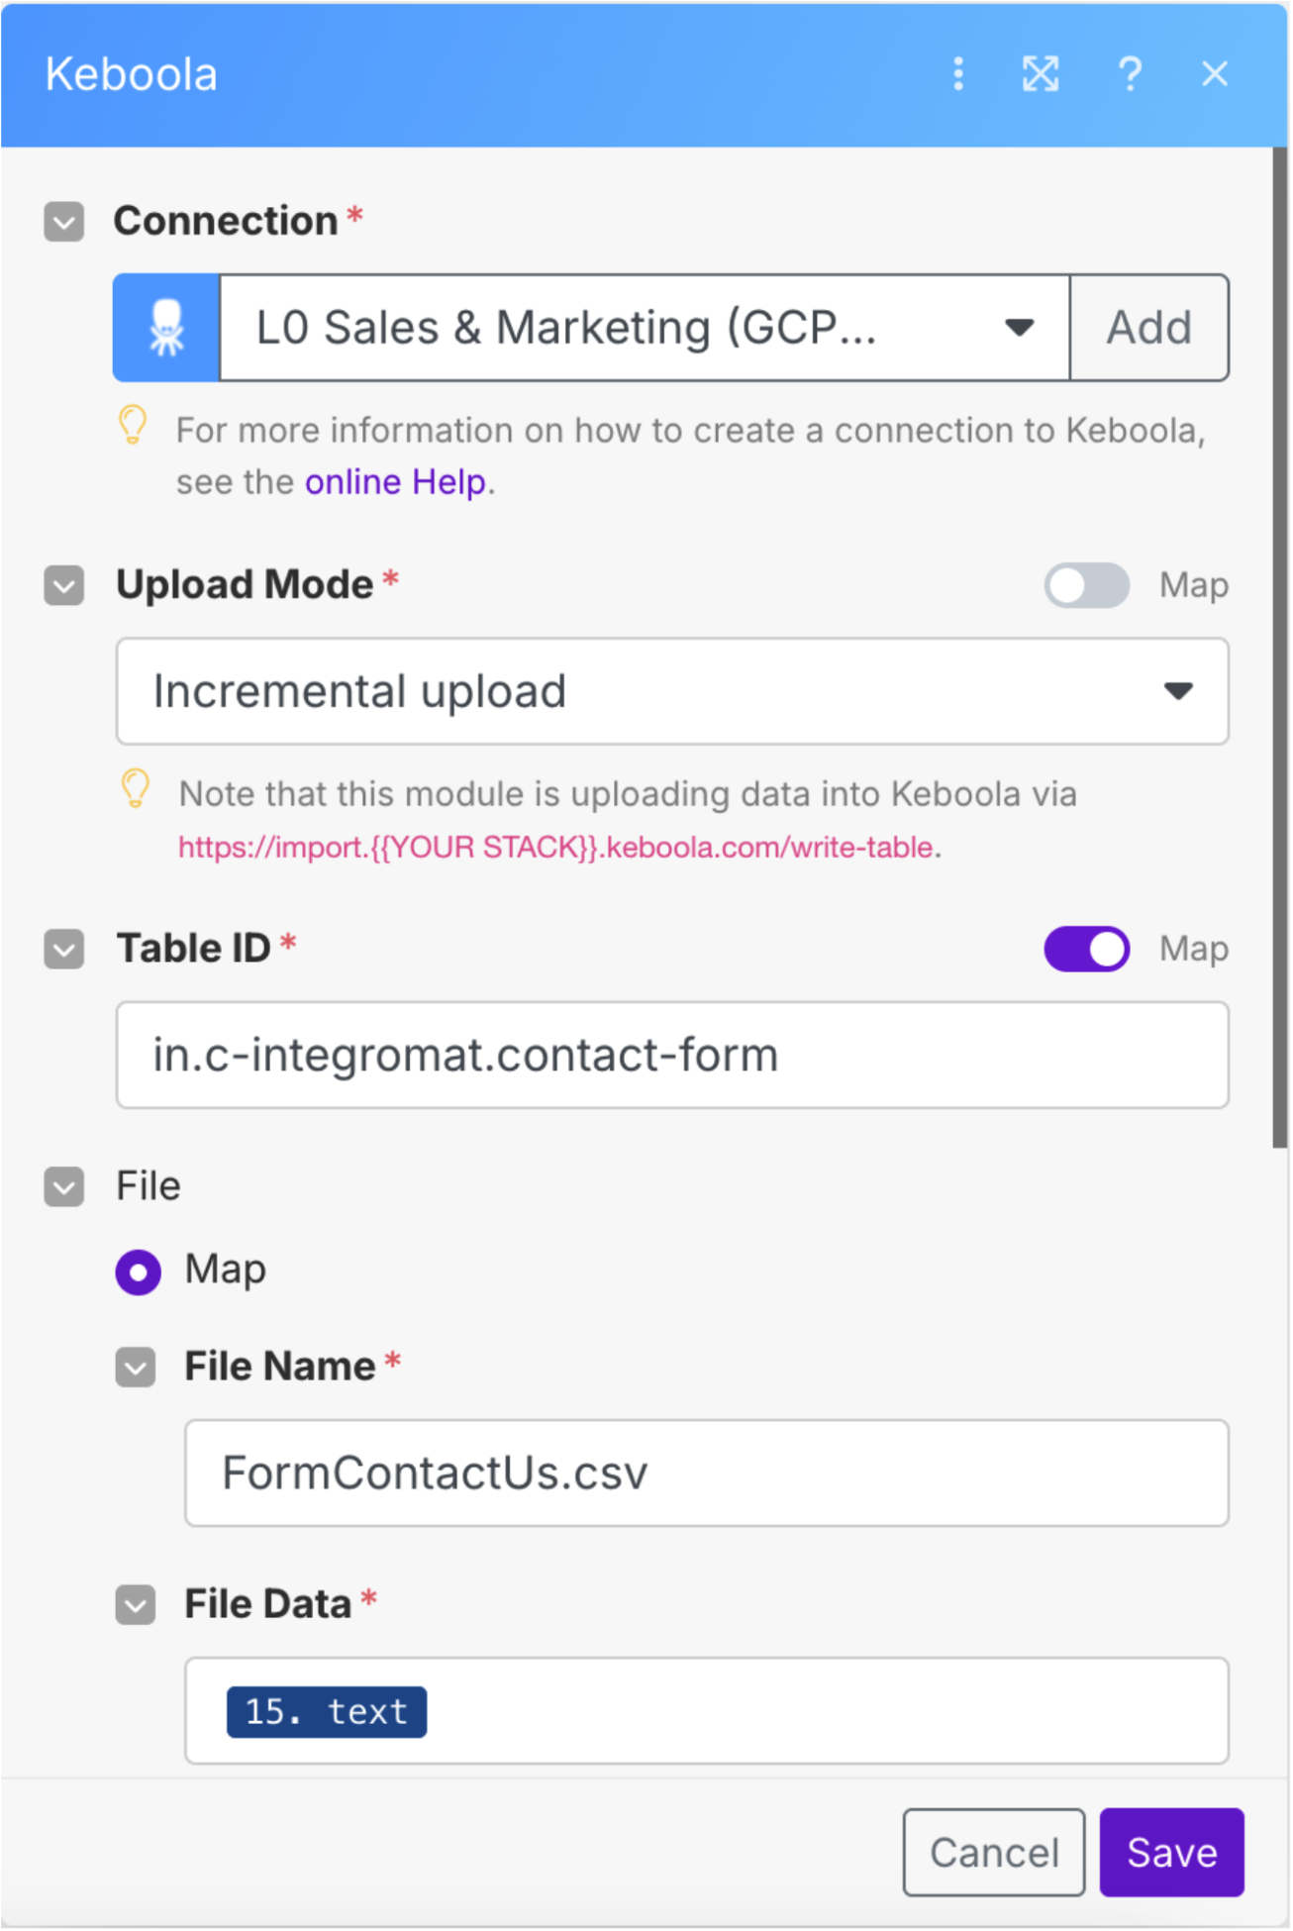The height and width of the screenshot is (1931, 1293).
Task: Open the help question mark icon
Action: (x=1130, y=74)
